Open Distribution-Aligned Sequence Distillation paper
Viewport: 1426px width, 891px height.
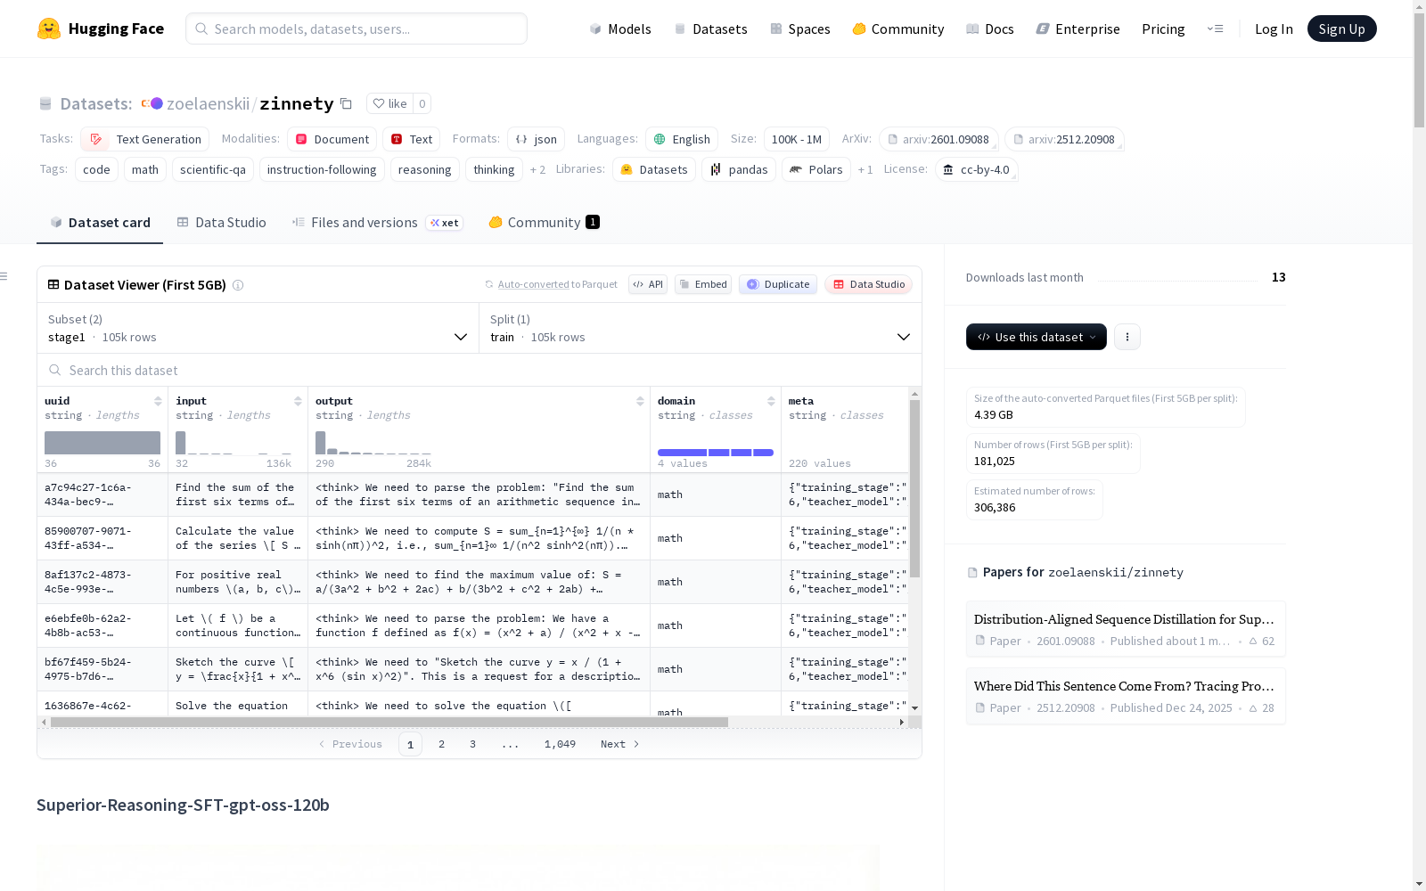1126,629
